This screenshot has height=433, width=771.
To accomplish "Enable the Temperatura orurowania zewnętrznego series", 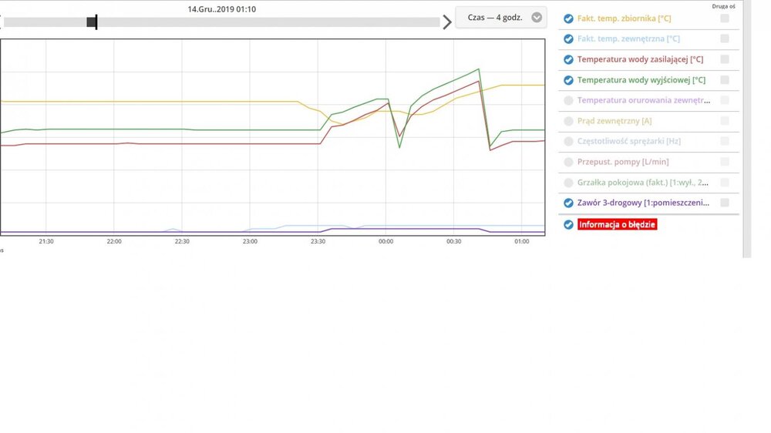I will pos(568,100).
